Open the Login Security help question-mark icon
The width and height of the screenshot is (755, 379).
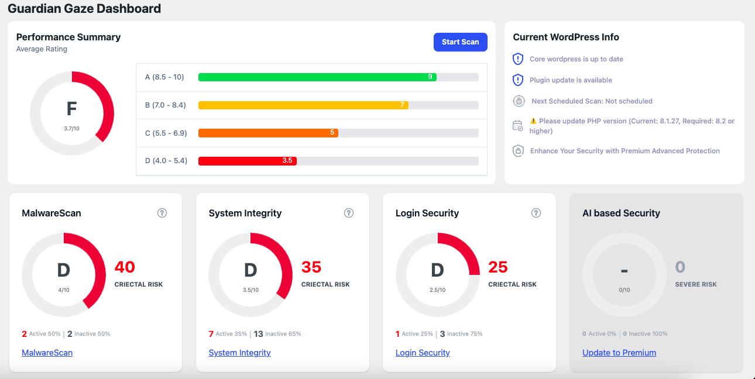click(536, 213)
